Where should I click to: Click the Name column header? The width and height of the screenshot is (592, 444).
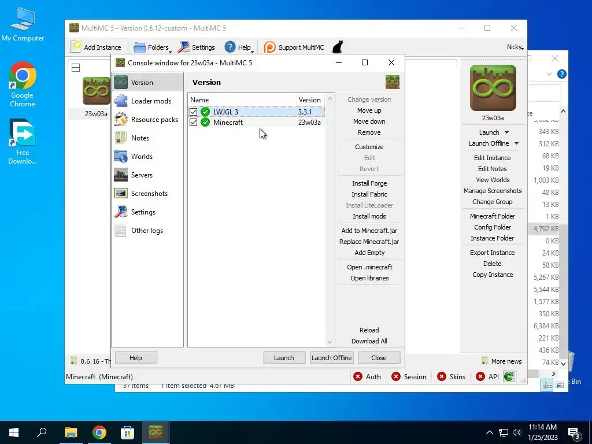(x=242, y=99)
